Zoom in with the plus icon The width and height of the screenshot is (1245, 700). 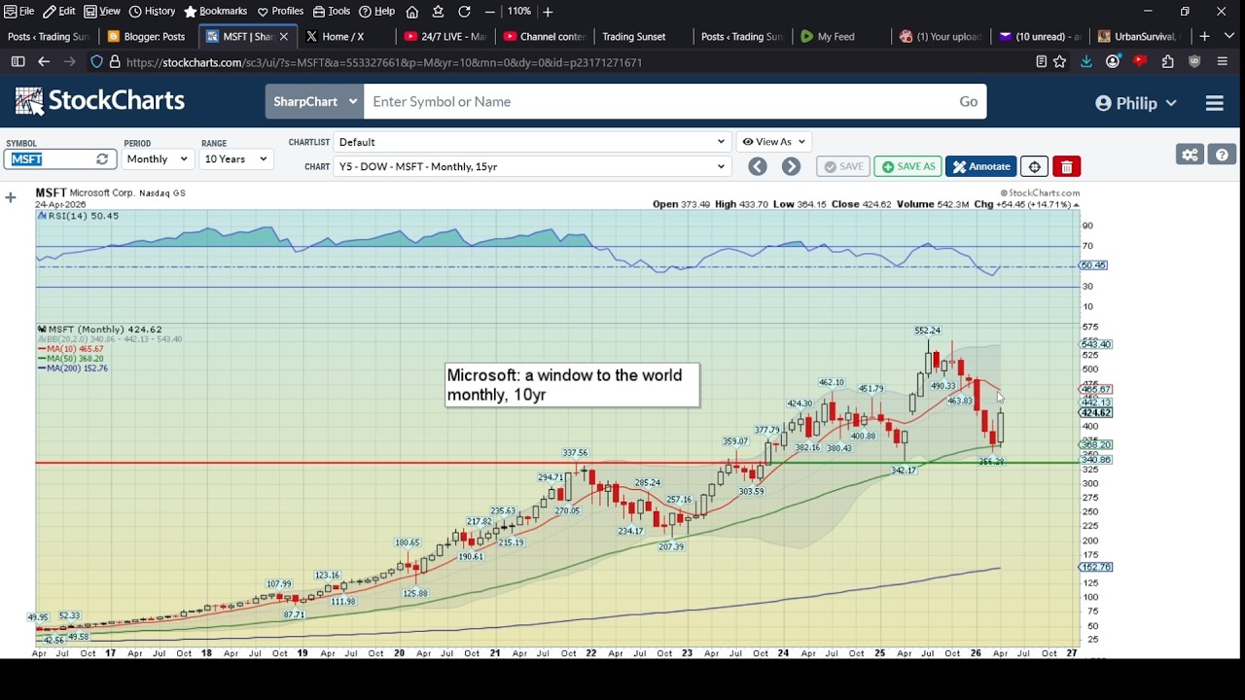click(548, 12)
